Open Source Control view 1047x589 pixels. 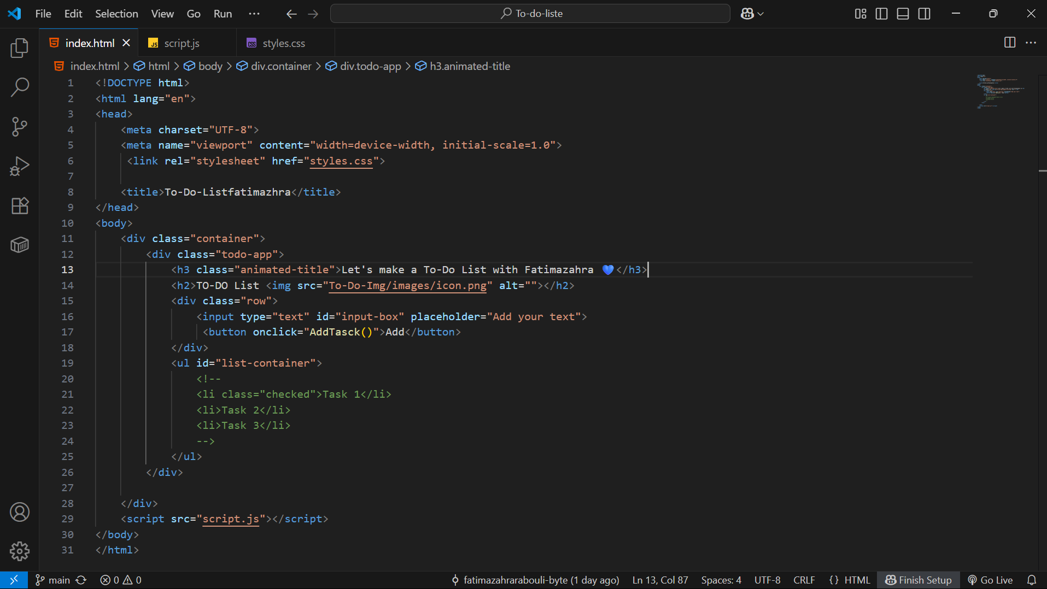[x=20, y=127]
